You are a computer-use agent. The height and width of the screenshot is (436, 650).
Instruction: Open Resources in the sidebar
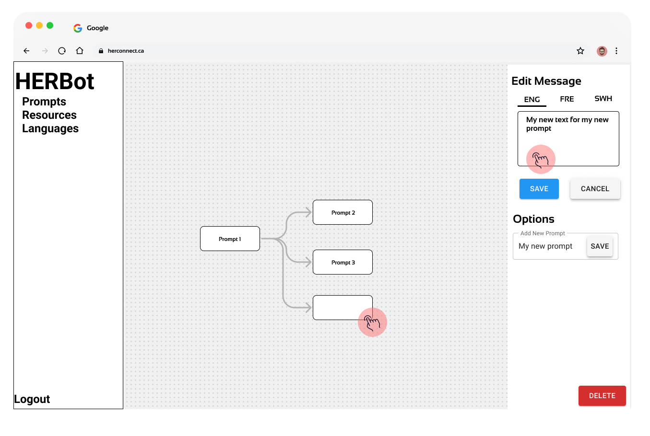(49, 115)
